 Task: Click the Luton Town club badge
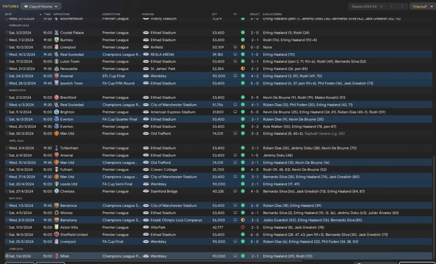(x=56, y=62)
